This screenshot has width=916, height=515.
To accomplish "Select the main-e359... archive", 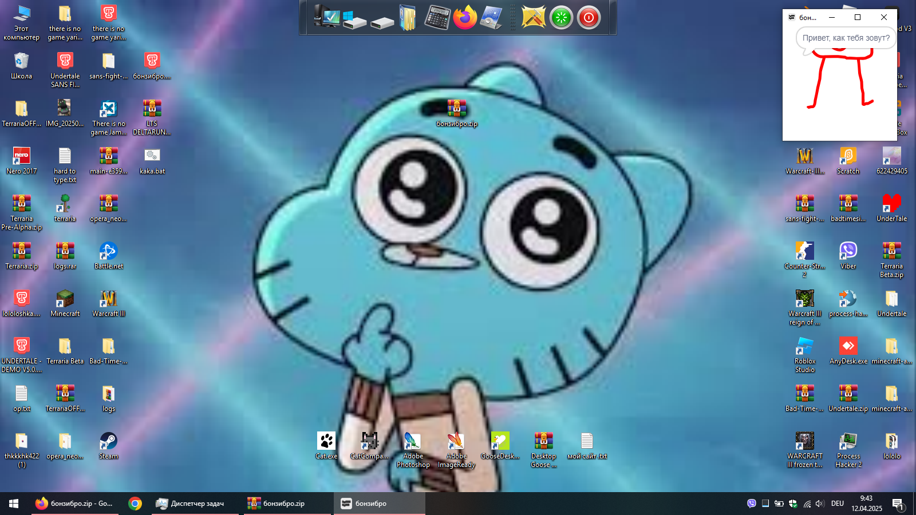I will (x=108, y=161).
